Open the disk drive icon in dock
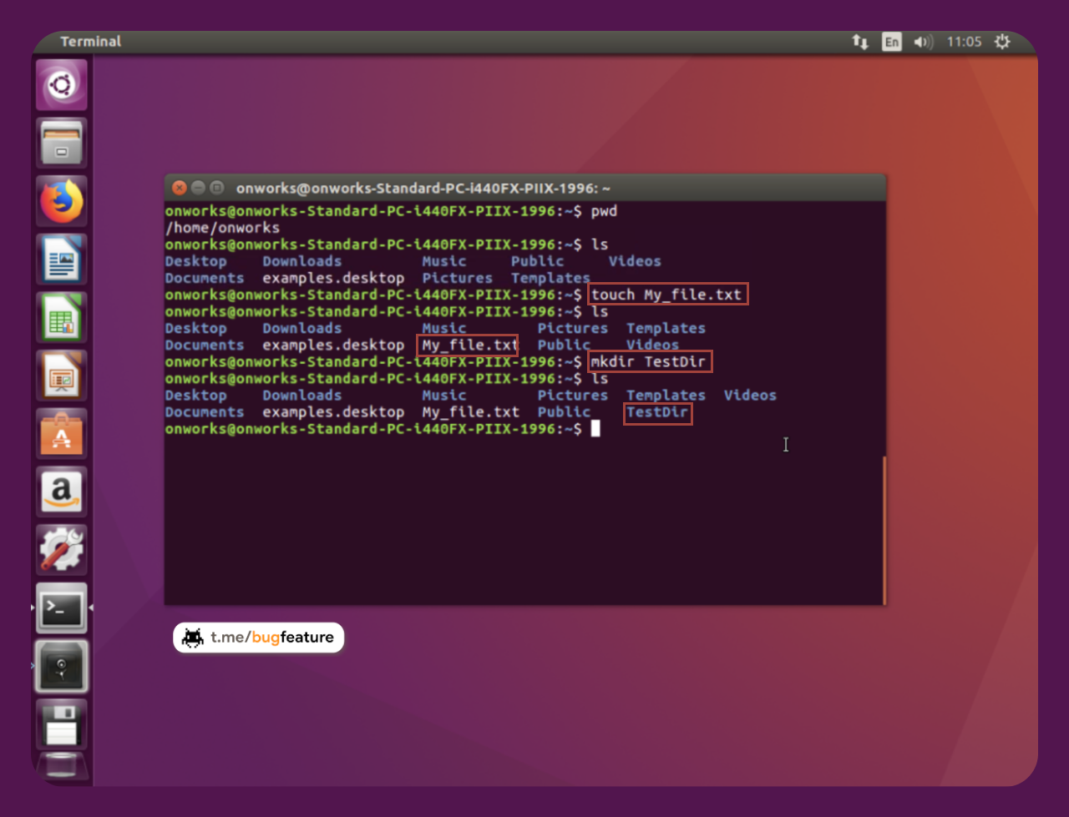Viewport: 1069px width, 817px height. coord(62,667)
